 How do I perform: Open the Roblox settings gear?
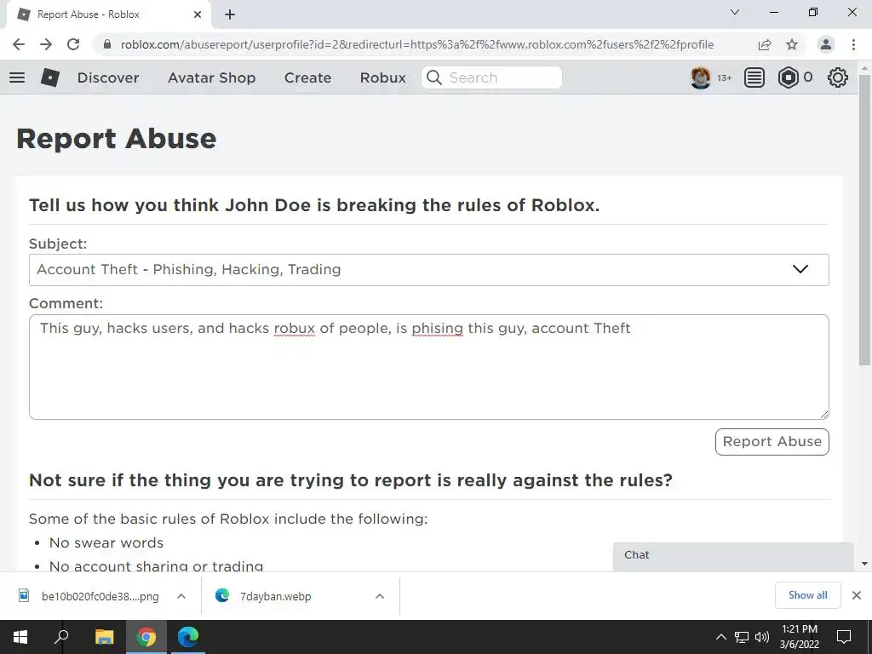pos(838,77)
